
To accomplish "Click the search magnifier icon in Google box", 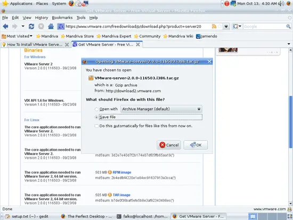I will (x=288, y=27).
